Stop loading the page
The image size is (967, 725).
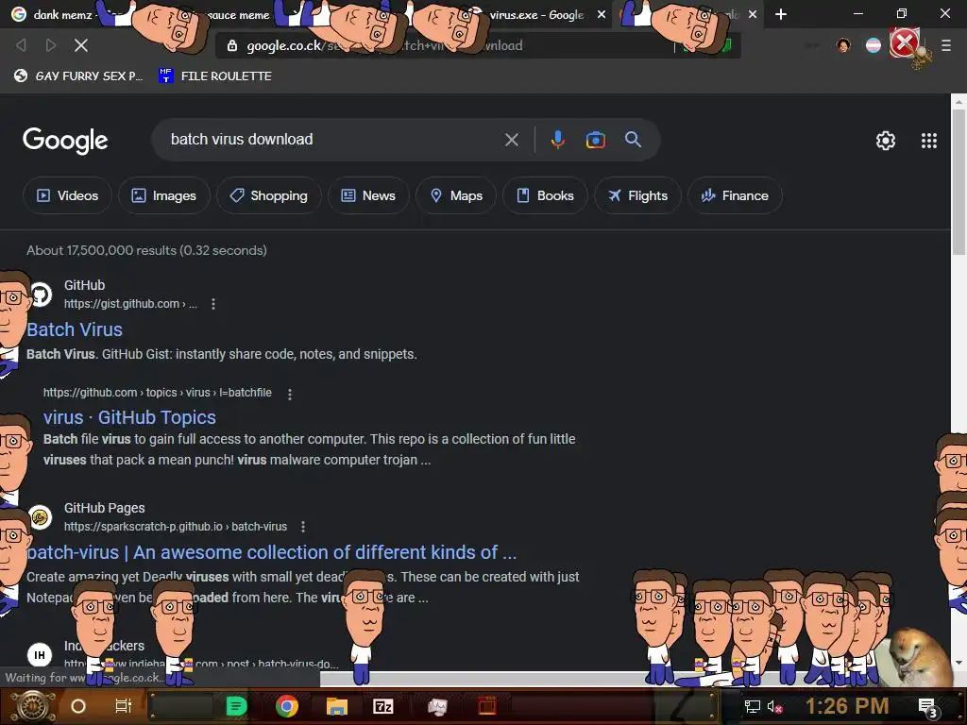point(81,45)
